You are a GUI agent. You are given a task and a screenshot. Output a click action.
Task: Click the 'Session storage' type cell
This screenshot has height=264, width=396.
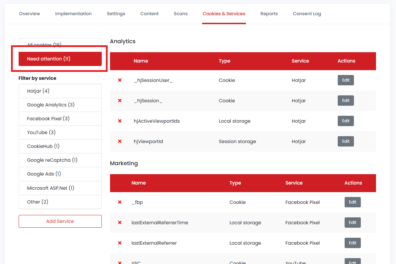click(x=237, y=141)
